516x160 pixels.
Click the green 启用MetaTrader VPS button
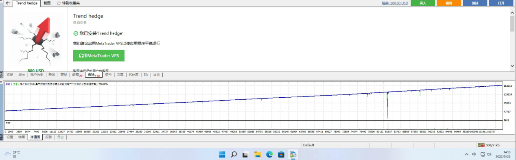pos(98,55)
